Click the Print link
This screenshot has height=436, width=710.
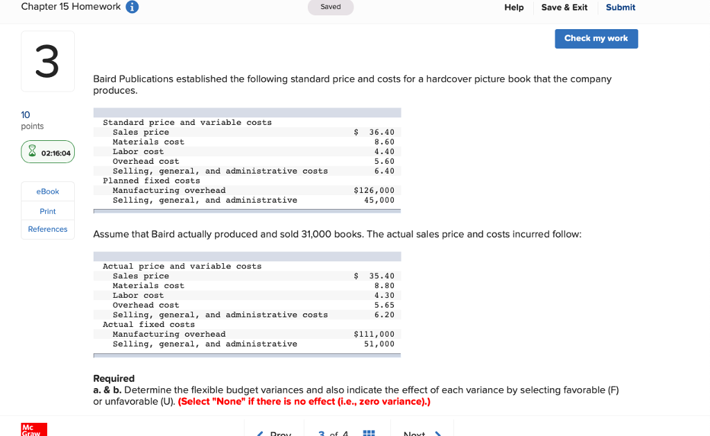[x=47, y=210]
